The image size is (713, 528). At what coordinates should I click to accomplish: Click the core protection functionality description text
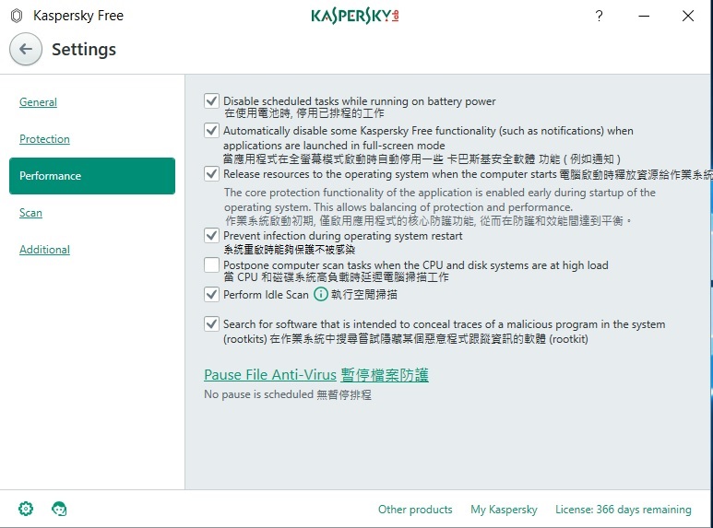coord(440,206)
